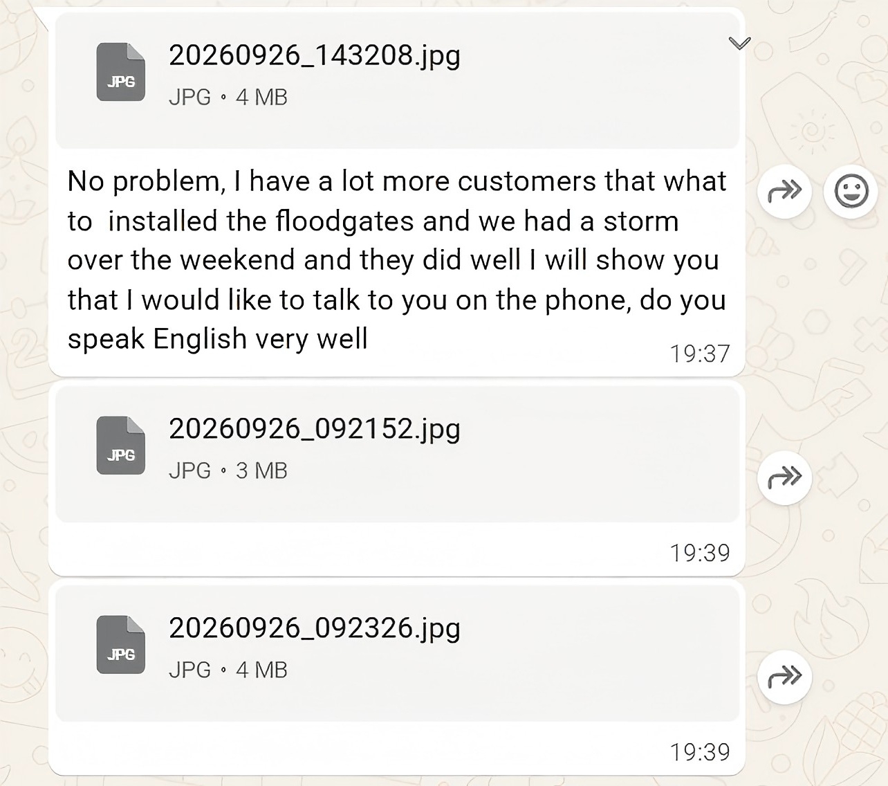Screen dimensions: 888x786
Task: Click JPG file icon for 20260926_092326.jpg
Action: (121, 645)
